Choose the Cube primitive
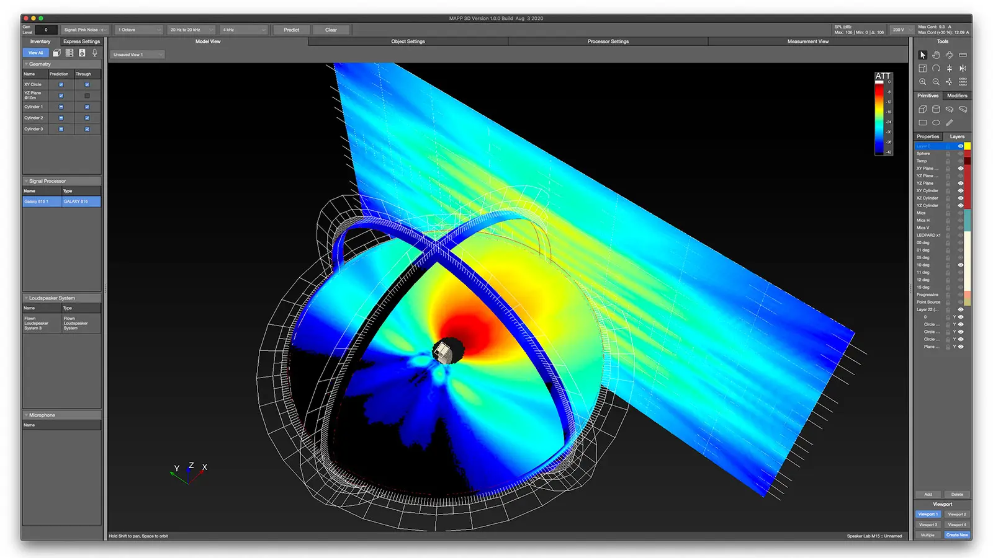Screen dimensions: 993x558 [x=923, y=108]
